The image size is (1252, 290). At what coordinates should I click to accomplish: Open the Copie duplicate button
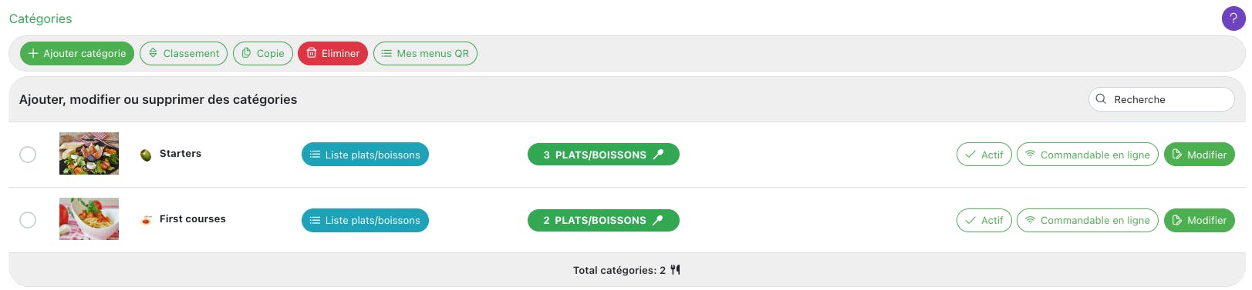pyautogui.click(x=263, y=53)
